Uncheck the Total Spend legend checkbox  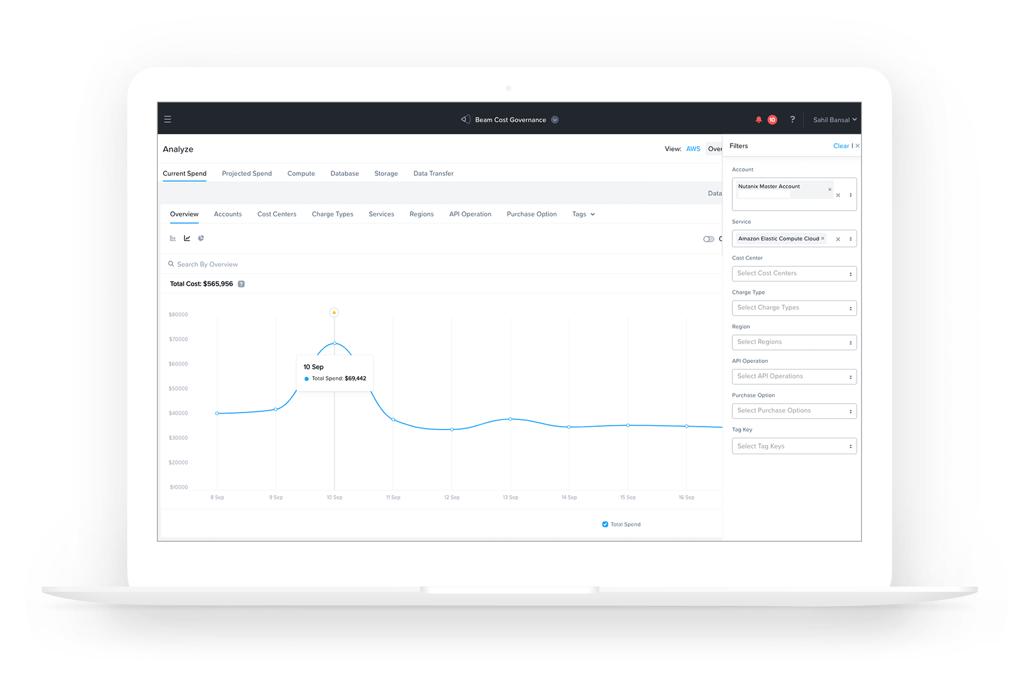605,524
